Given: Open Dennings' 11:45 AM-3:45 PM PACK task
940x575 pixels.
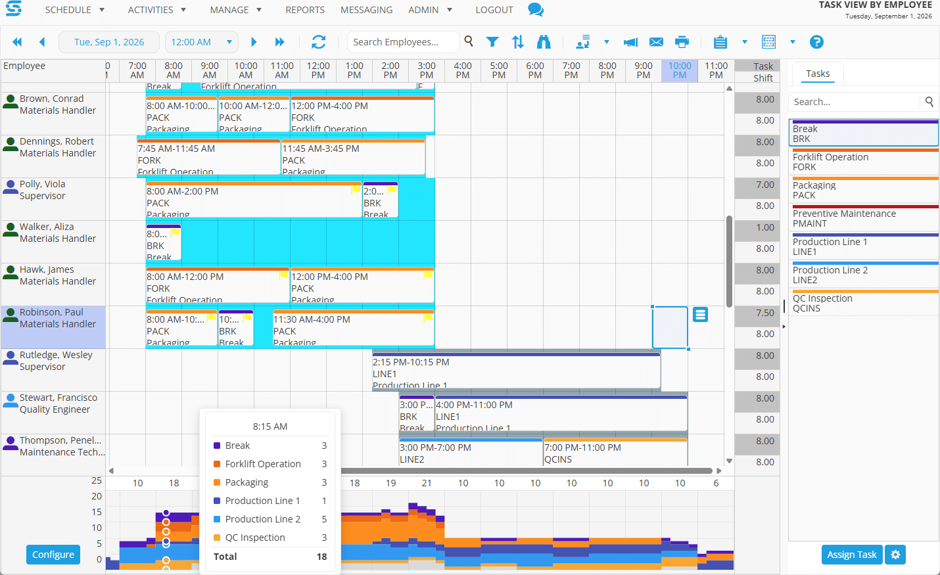Looking at the screenshot, I should [353, 157].
